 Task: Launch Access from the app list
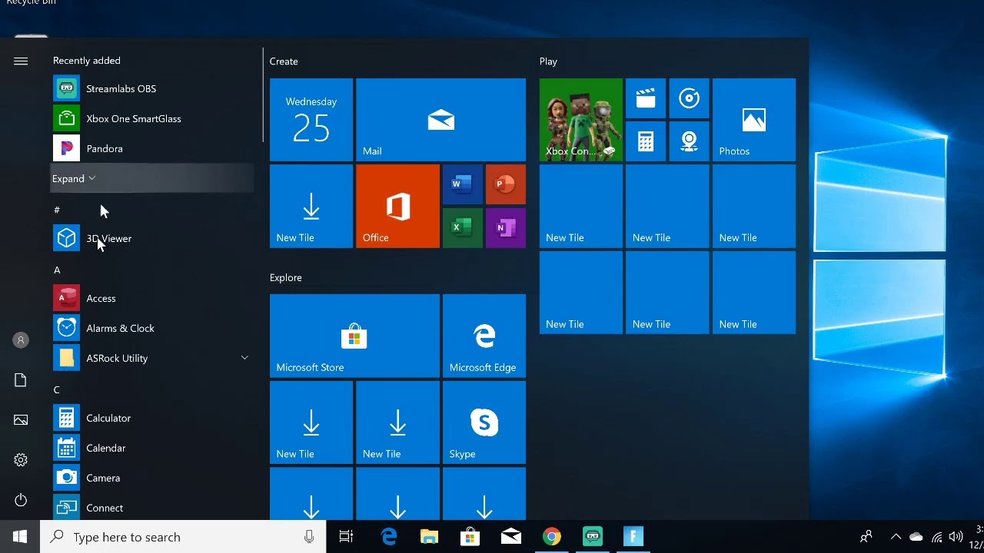[x=152, y=298]
